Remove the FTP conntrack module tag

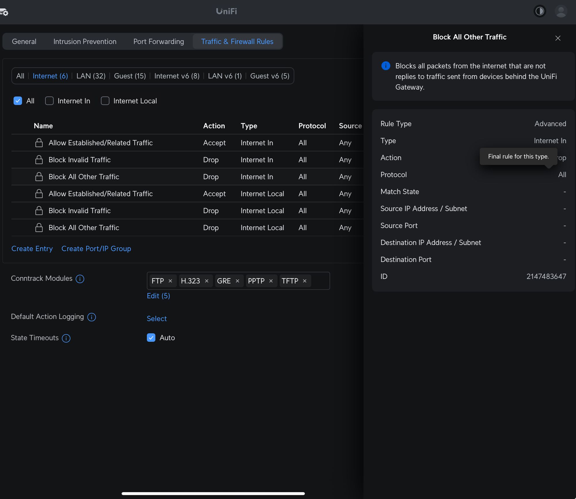[170, 281]
